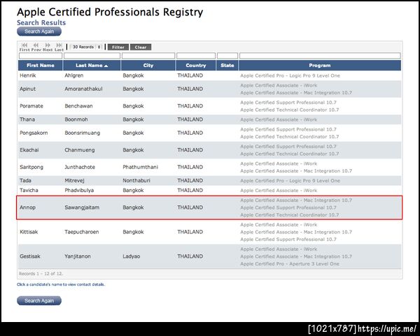Select last name Taepucharoen
The width and height of the screenshot is (420, 336).
82,232
